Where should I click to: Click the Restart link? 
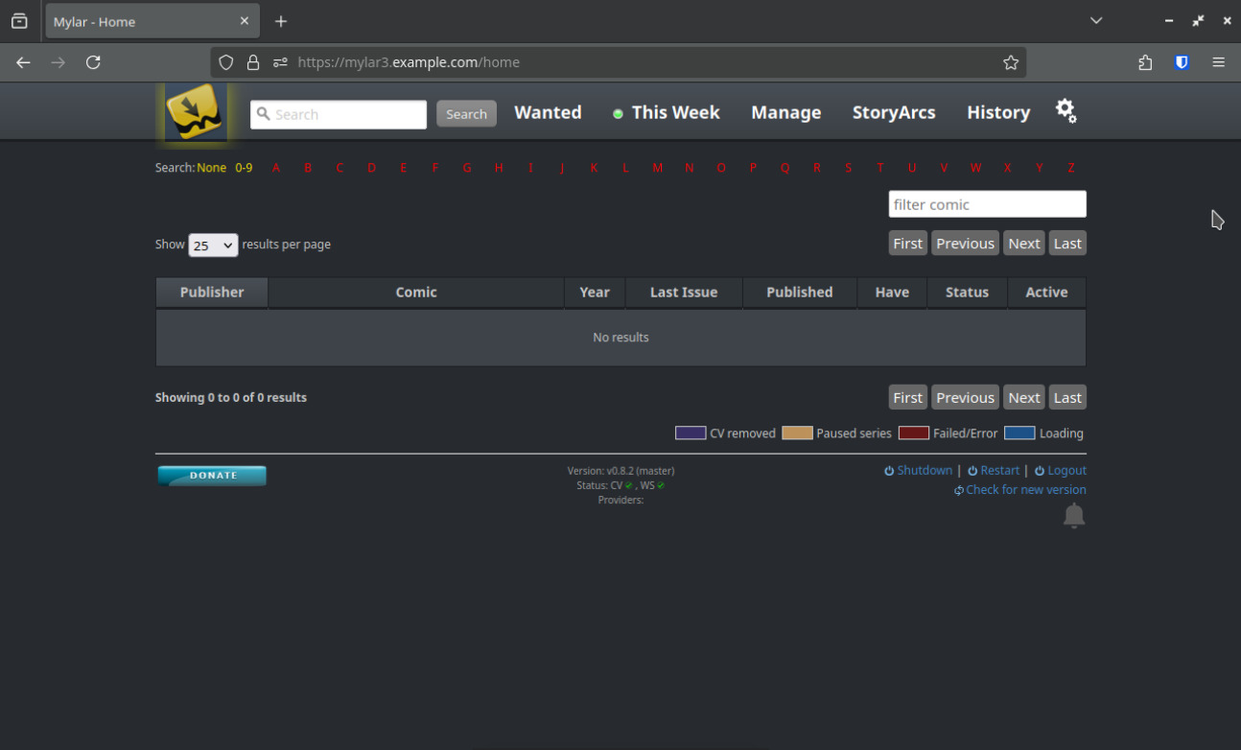click(999, 471)
